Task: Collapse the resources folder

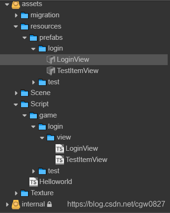Action: point(16,27)
